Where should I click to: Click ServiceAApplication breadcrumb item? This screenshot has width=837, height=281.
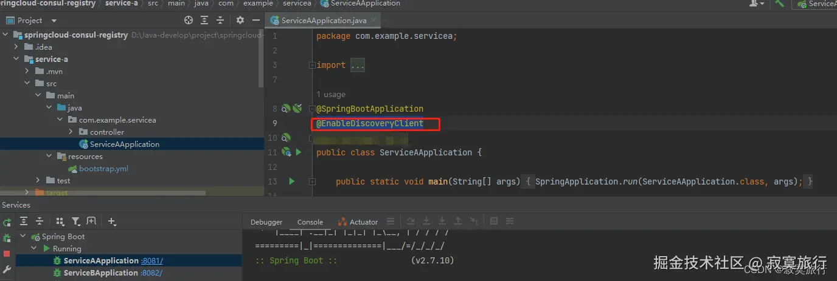click(361, 4)
